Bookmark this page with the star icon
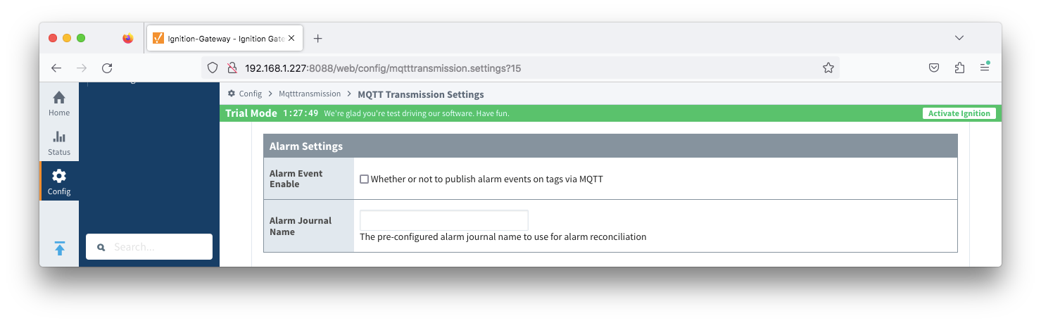This screenshot has width=1041, height=323. coord(828,68)
